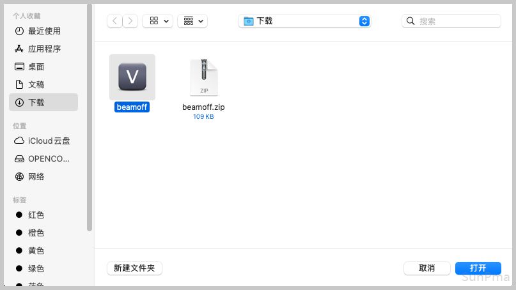Expand the Downloads folder path popup
516x290 pixels.
pos(304,21)
